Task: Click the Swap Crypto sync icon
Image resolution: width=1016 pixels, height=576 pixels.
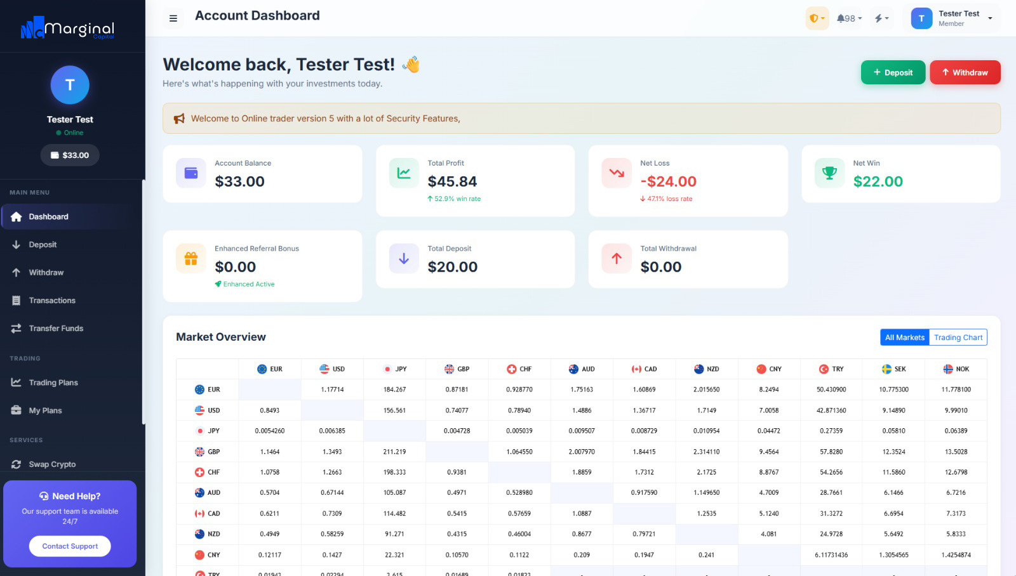Action: point(17,464)
